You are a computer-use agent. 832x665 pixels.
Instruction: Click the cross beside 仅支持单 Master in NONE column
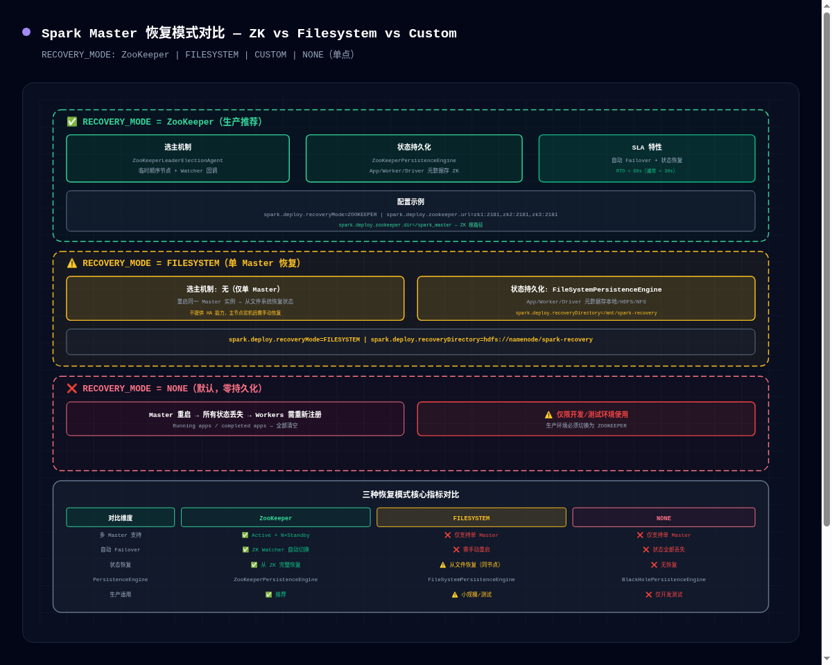click(640, 535)
